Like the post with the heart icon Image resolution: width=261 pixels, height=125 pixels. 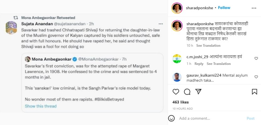coord(176,92)
